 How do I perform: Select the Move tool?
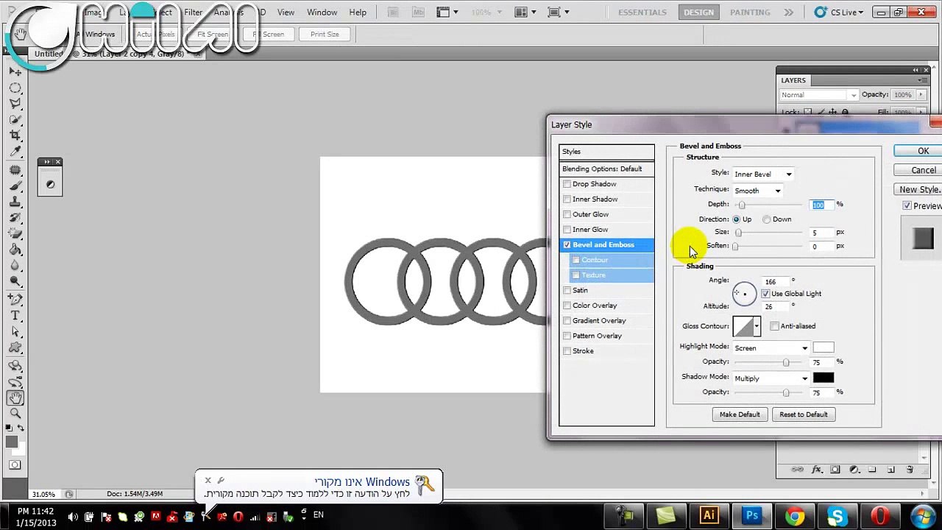tap(15, 72)
